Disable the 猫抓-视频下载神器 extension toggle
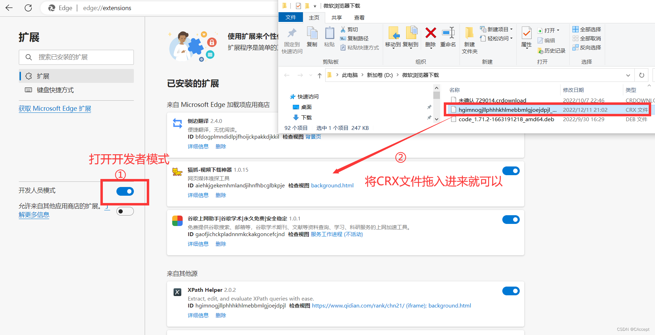The image size is (655, 335). pyautogui.click(x=511, y=171)
